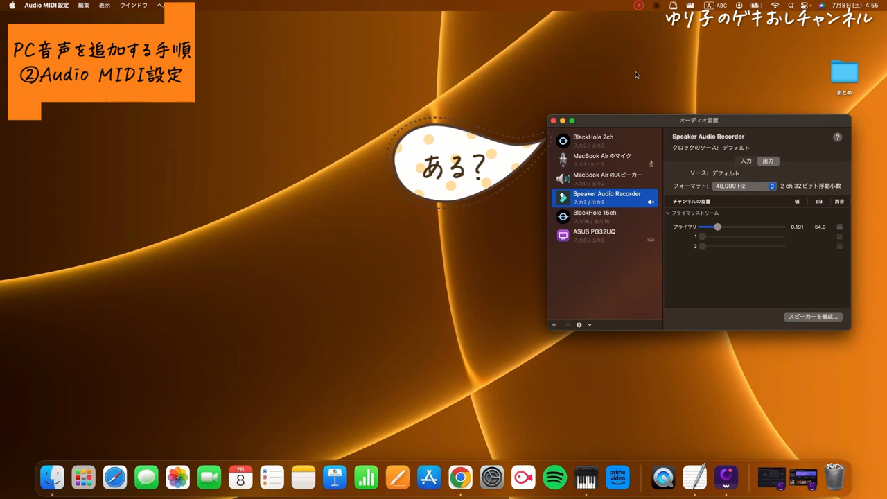The image size is (887, 499).
Task: Click the -54.0 dB value
Action: [x=819, y=227]
